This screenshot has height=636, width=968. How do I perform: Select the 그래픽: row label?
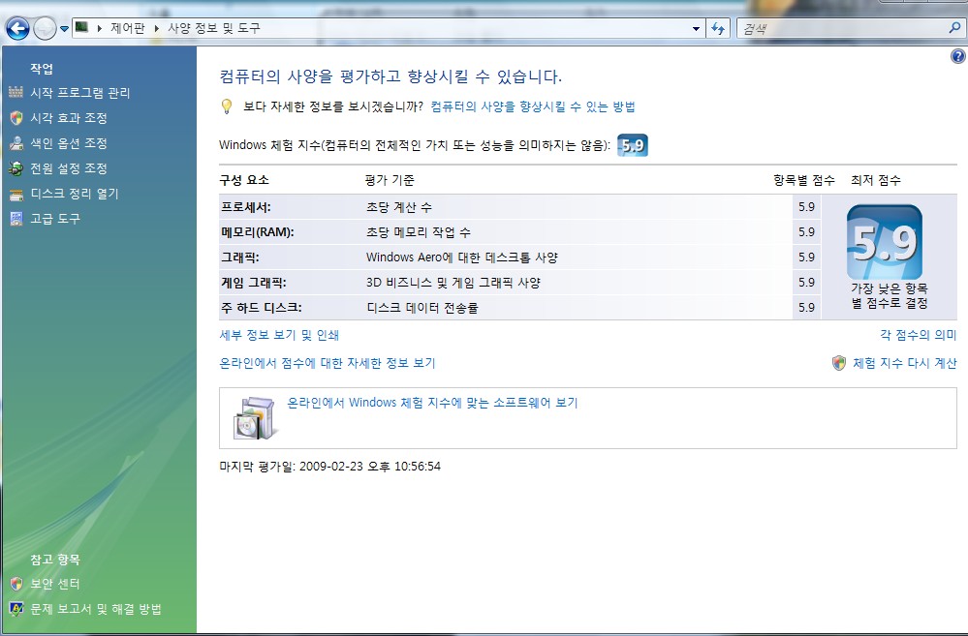[x=240, y=257]
